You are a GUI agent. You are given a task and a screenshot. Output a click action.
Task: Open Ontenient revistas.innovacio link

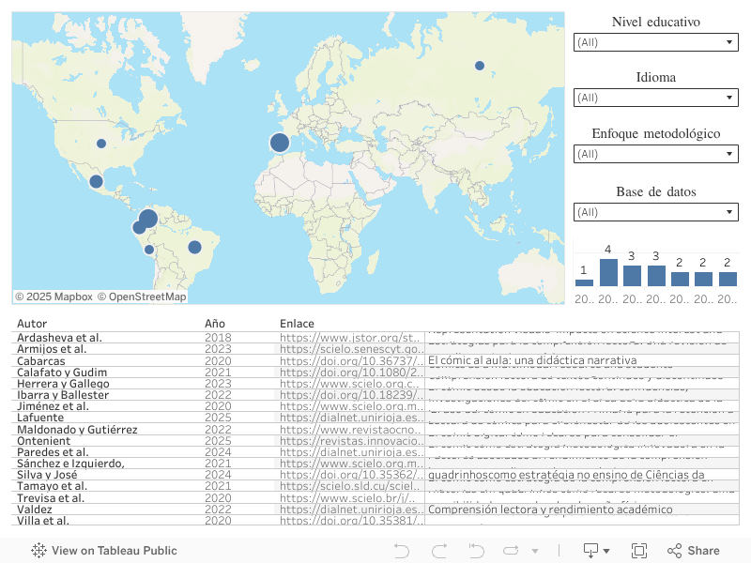(351, 440)
